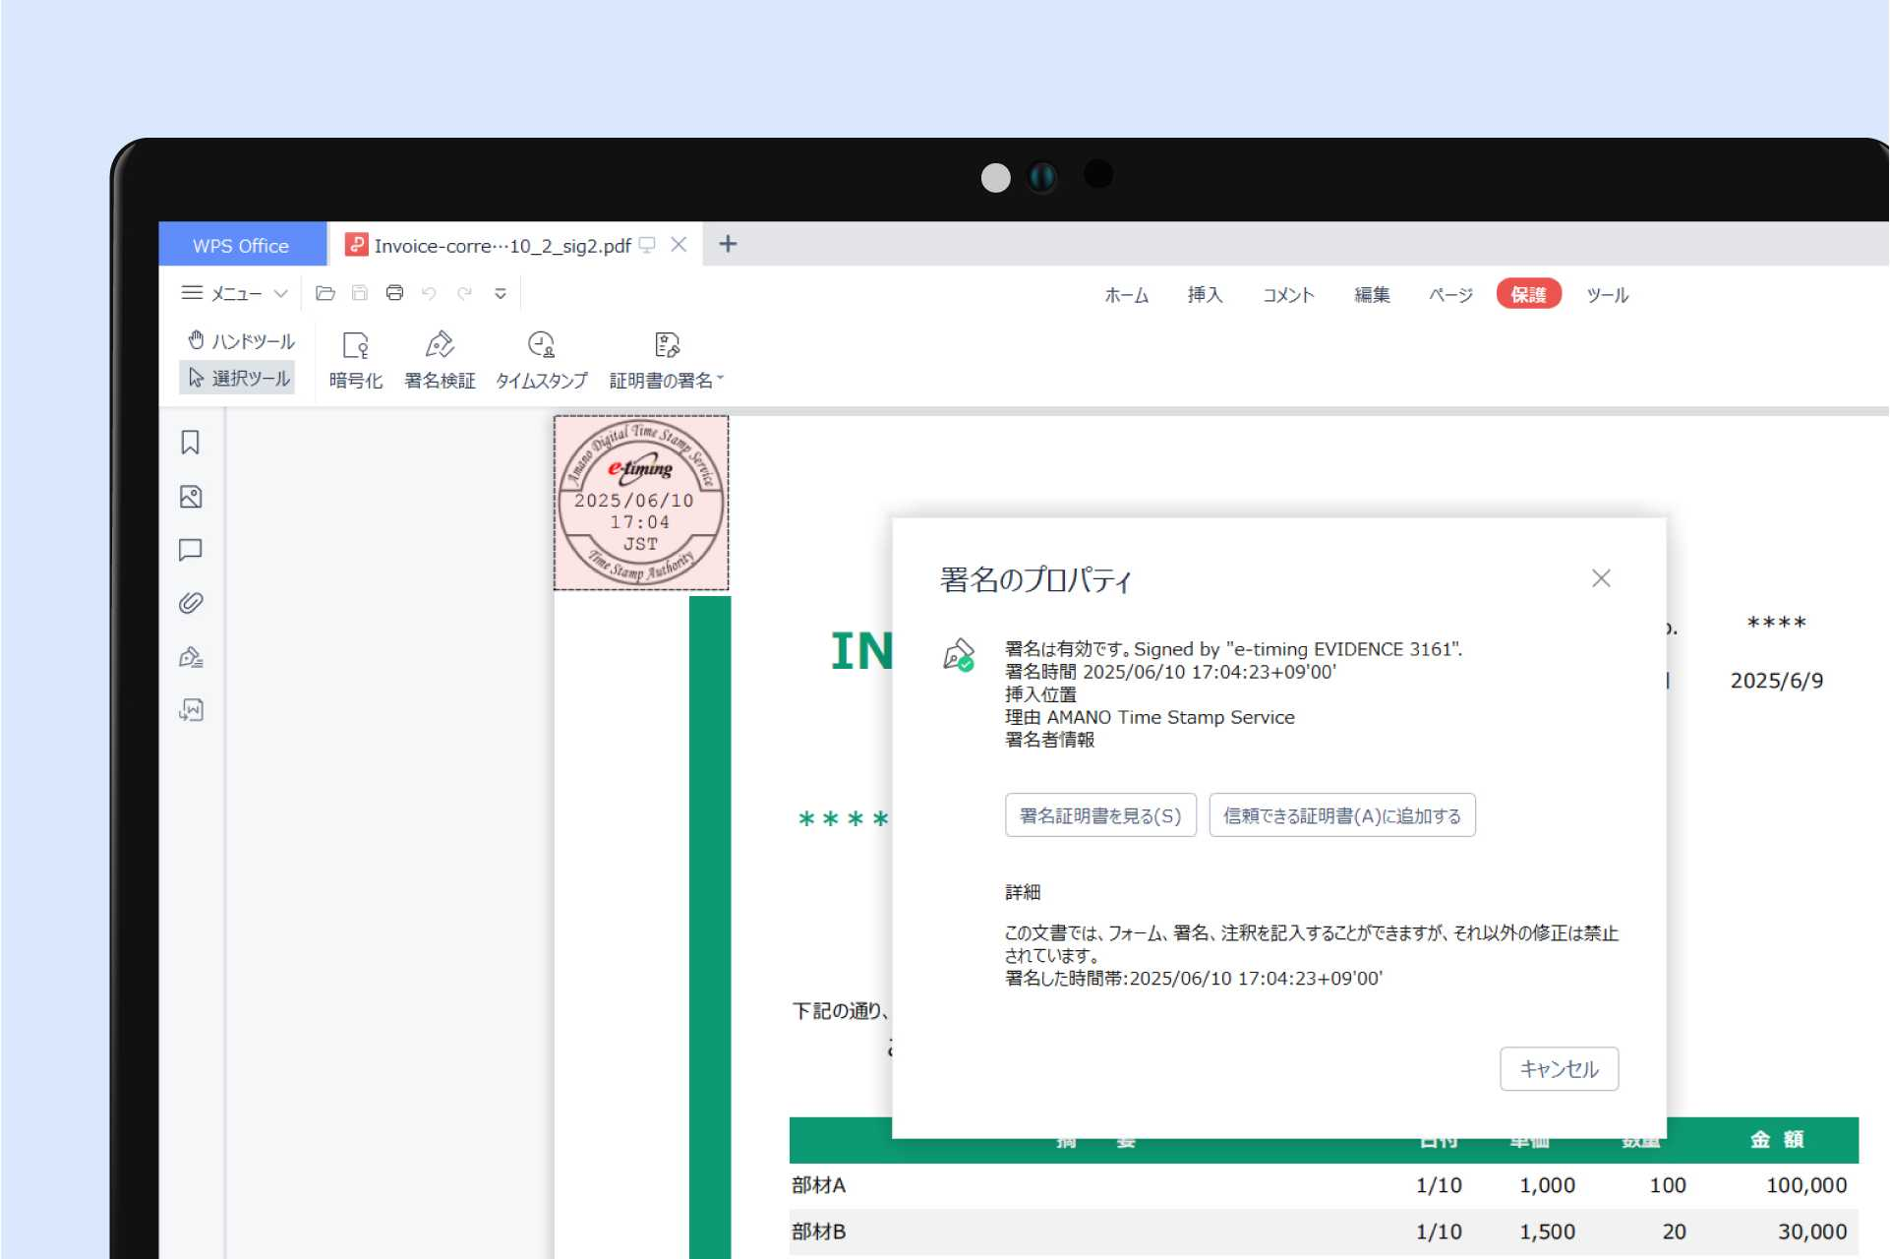The image size is (1890, 1259).
Task: Click the e-timing timestamp stamp on the page
Action: tap(641, 502)
